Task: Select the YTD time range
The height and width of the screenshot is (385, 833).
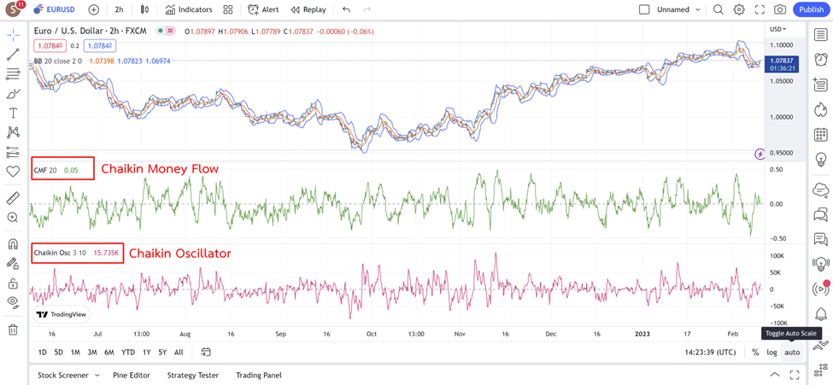Action: (128, 352)
